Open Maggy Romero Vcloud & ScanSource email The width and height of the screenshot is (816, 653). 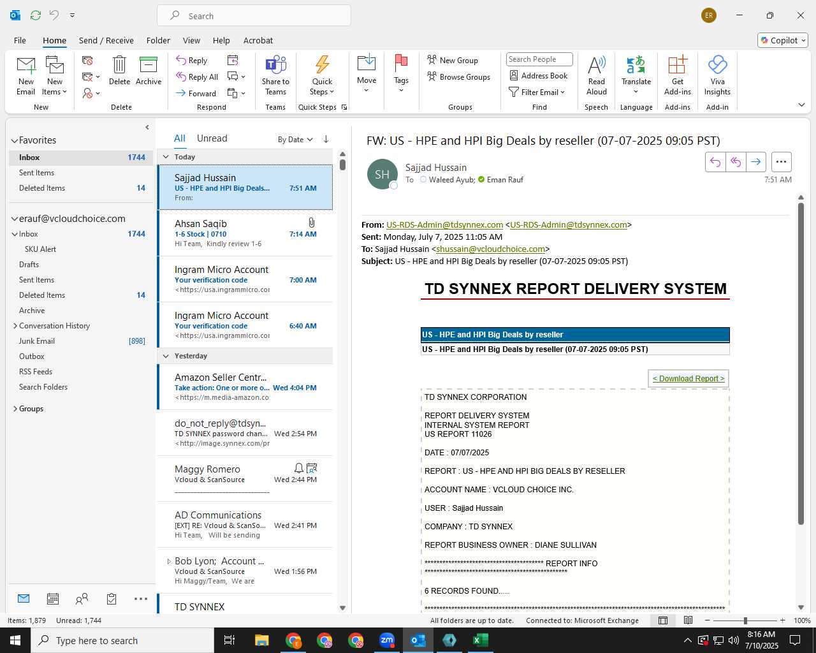pos(245,479)
